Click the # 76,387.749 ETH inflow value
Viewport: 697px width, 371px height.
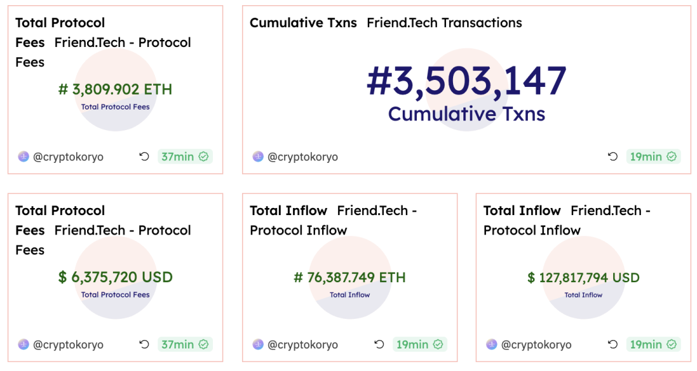[x=350, y=278]
